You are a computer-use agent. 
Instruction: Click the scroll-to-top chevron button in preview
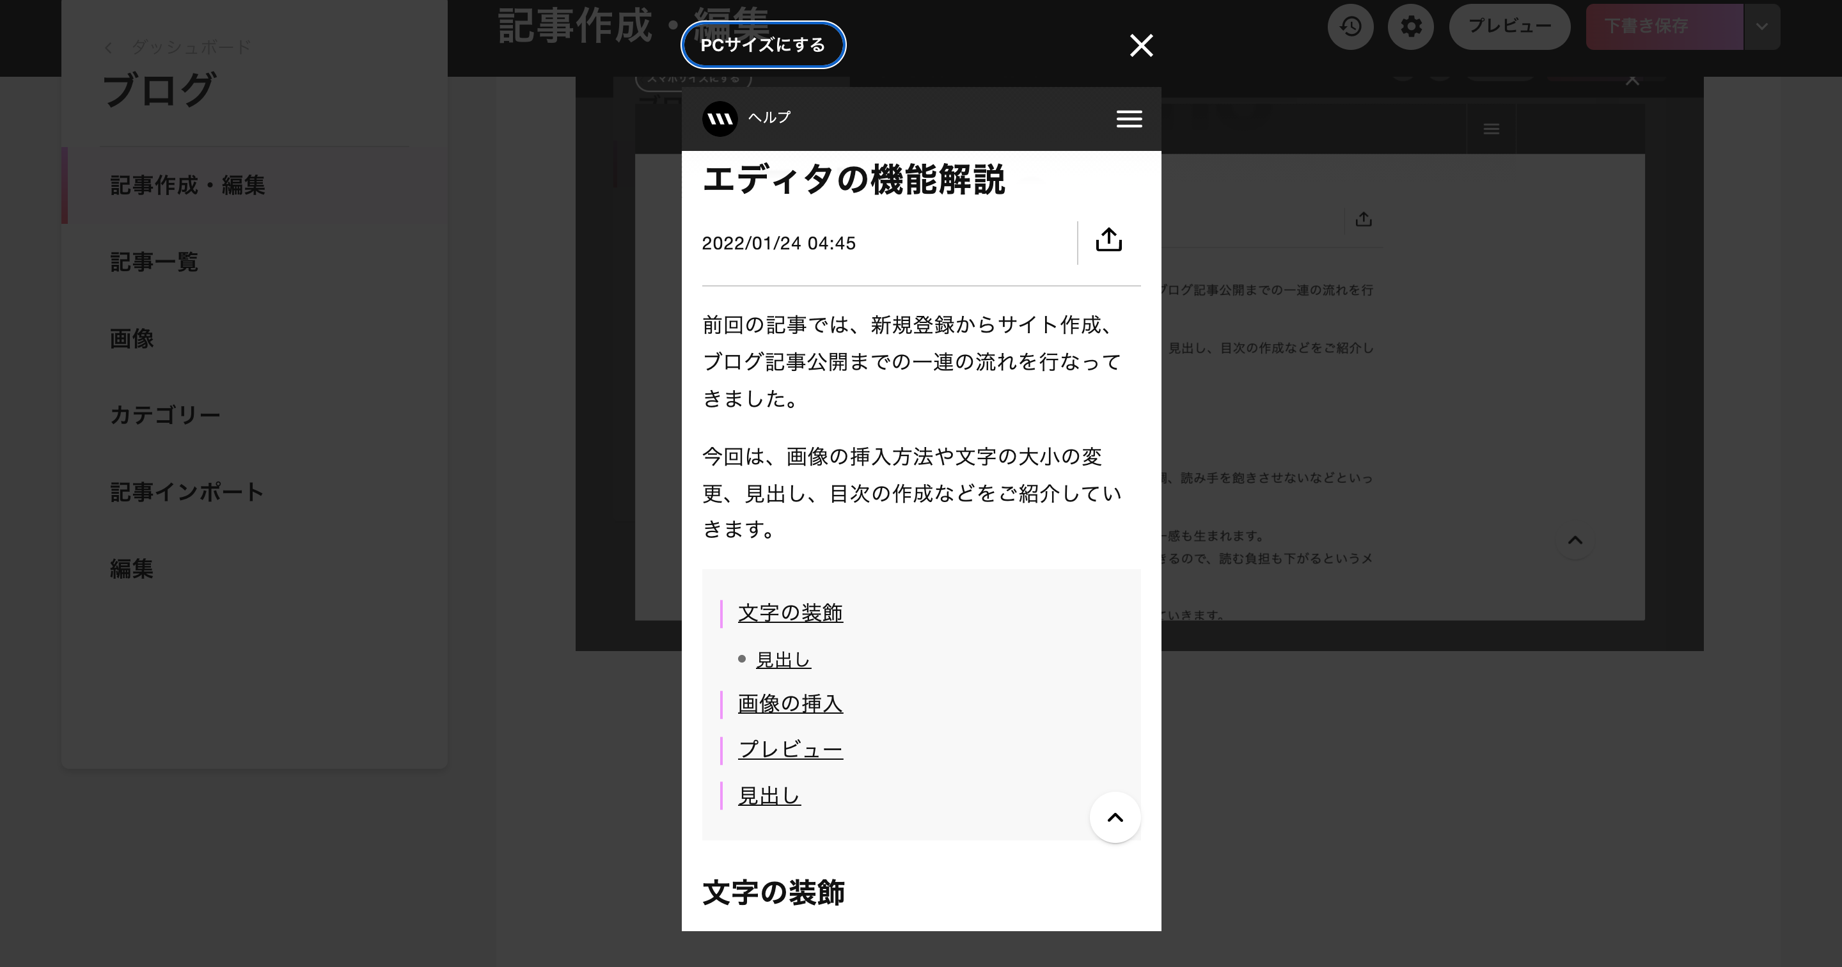[x=1115, y=817]
